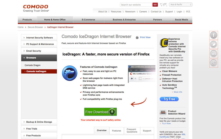221x139 pixels.
Task: Click the IceDragon Internet Browser breadcrumb
Action: coord(60,27)
